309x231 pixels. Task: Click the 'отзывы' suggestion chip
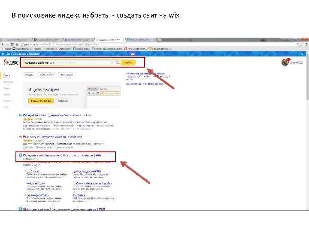point(29,74)
